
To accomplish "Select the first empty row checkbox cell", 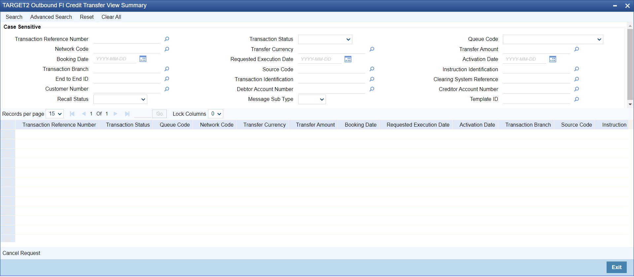I will coord(8,134).
